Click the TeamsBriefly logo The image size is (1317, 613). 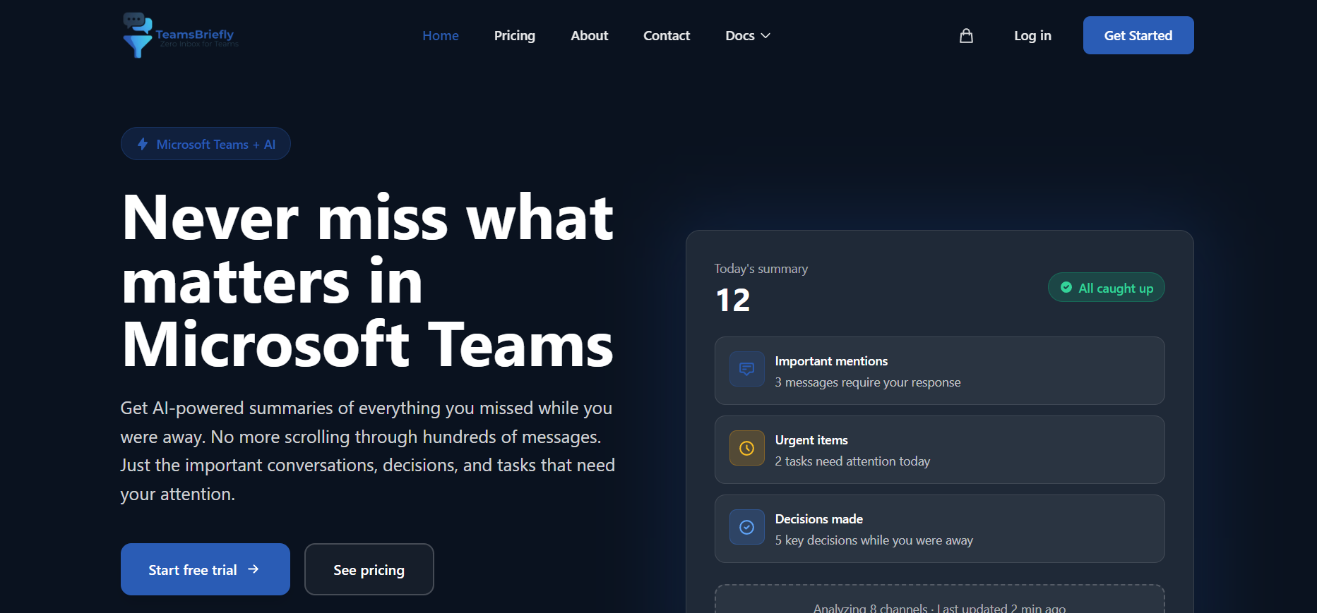(181, 35)
